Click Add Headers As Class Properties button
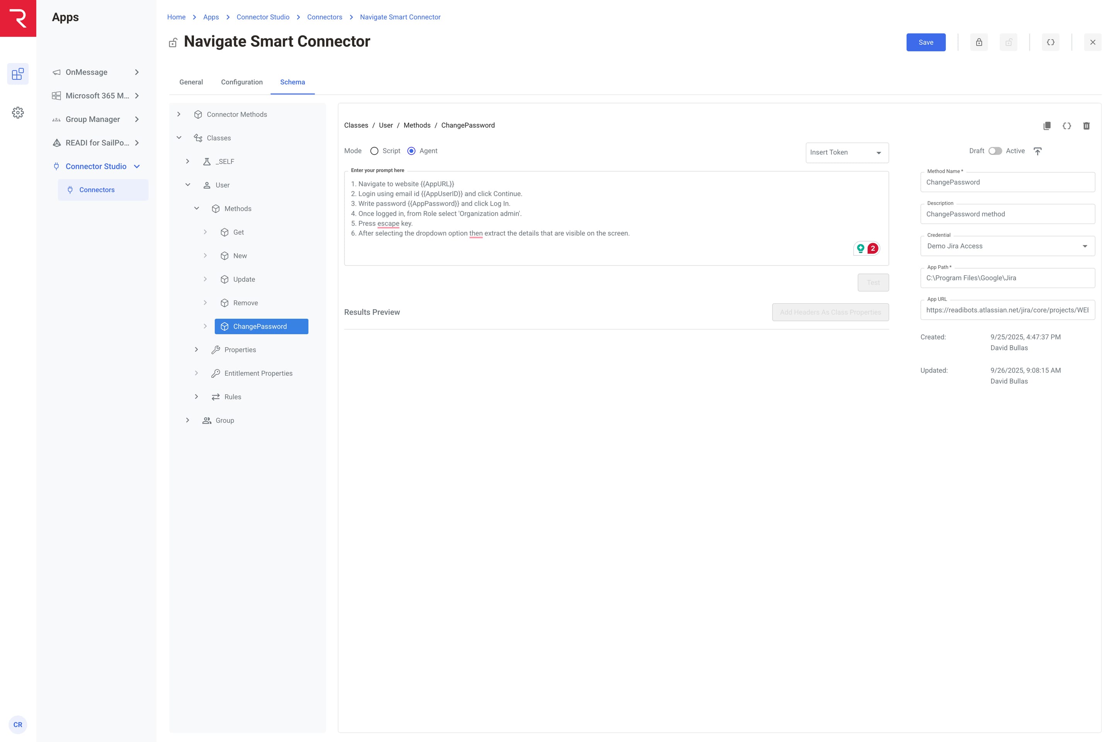Screen dimensions: 1113x742 coord(830,312)
